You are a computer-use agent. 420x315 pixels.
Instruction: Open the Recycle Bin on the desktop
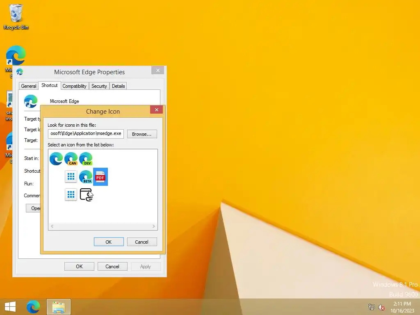pyautogui.click(x=16, y=16)
